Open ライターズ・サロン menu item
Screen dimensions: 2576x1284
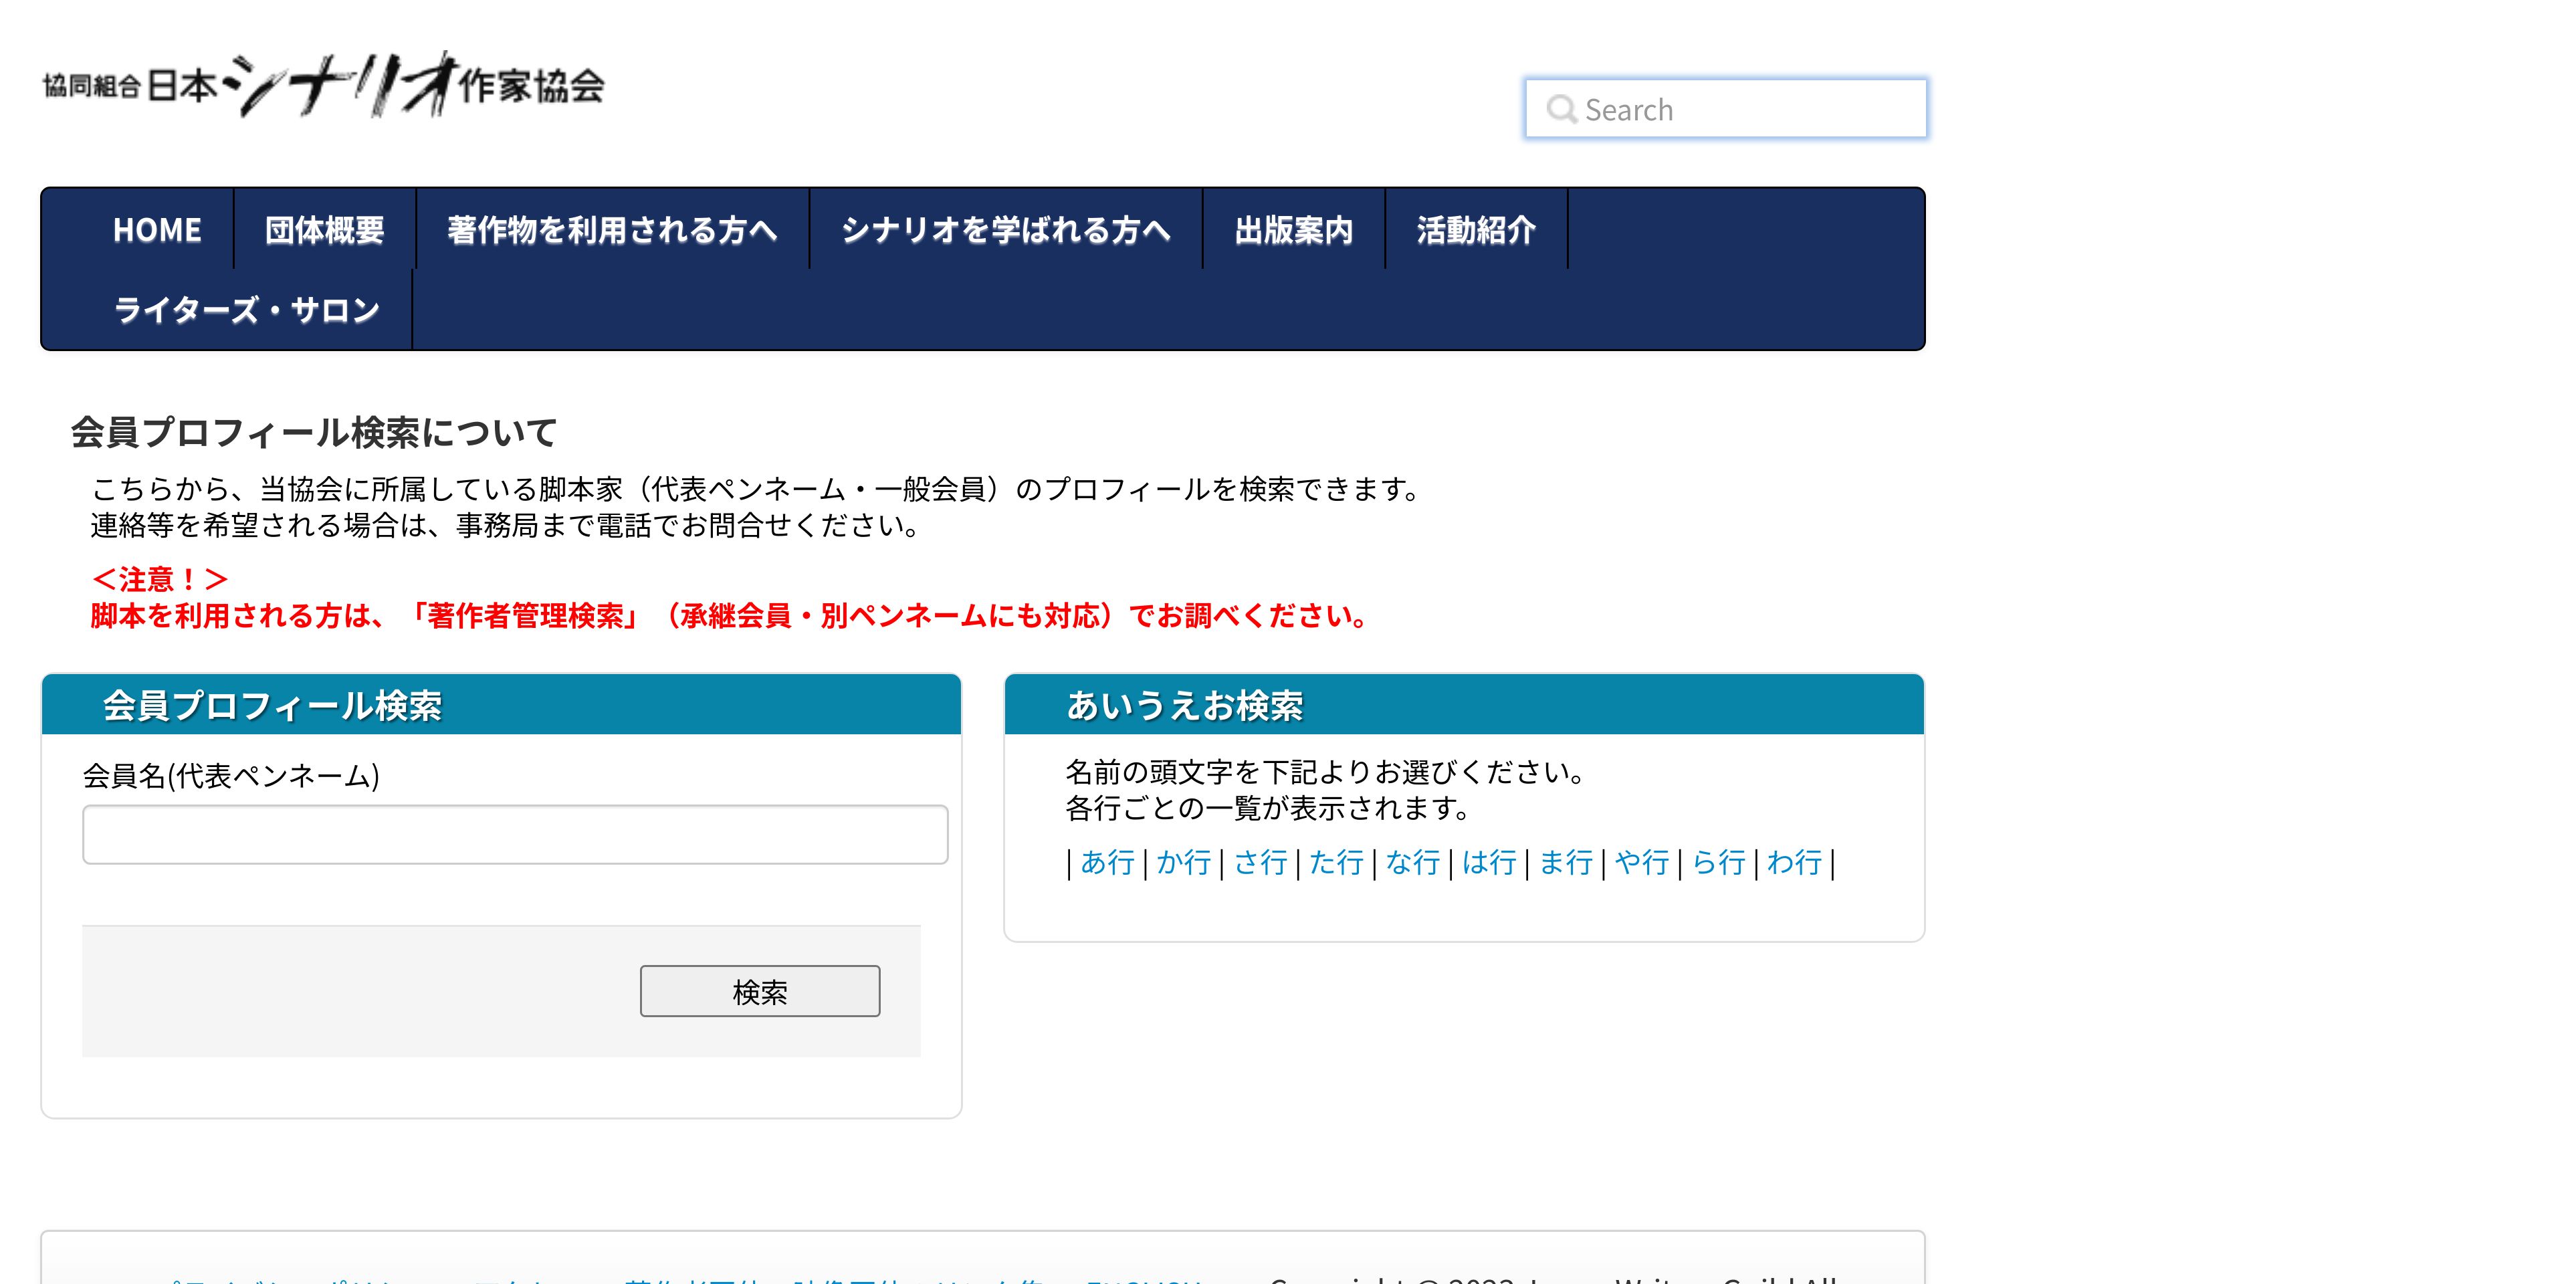pos(247,310)
